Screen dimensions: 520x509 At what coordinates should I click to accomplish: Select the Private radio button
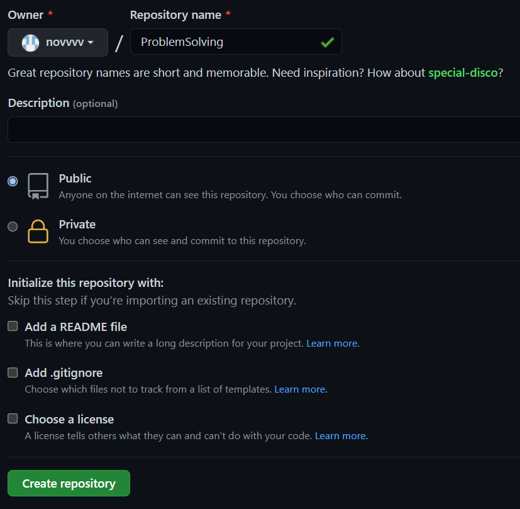click(13, 227)
